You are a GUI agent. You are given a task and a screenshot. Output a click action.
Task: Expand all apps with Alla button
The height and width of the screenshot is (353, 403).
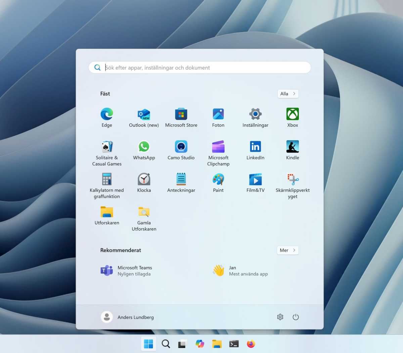point(288,94)
